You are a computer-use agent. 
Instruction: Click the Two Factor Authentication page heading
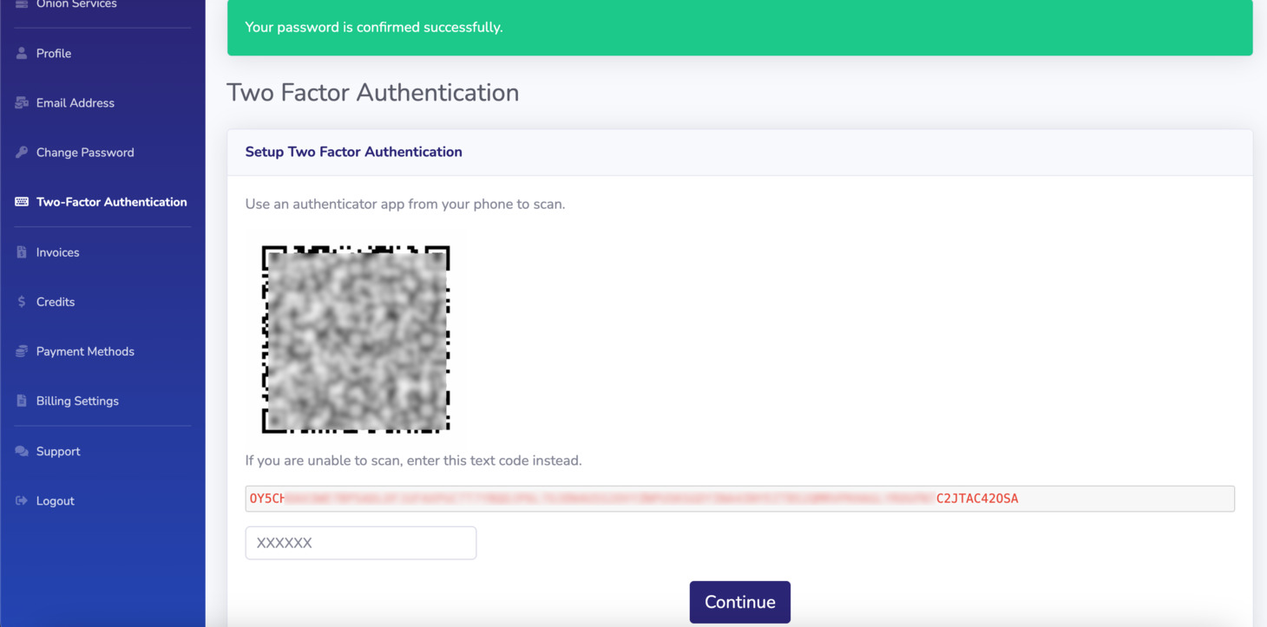coord(373,93)
